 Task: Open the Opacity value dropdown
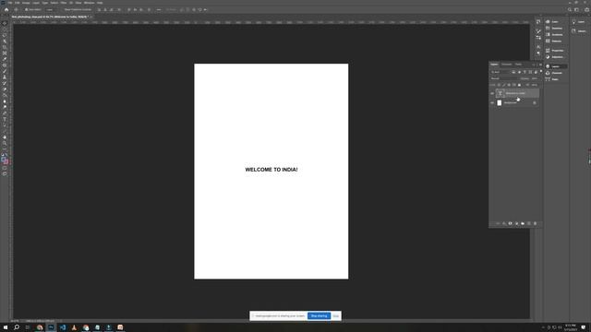click(535, 78)
